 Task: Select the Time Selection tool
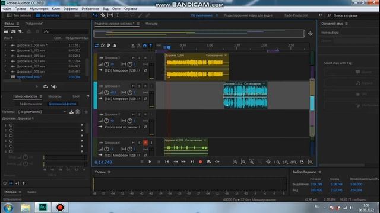pos(118,15)
